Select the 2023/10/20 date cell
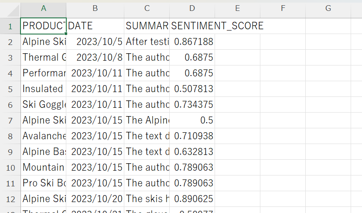Image resolution: width=362 pixels, height=213 pixels. tap(95, 199)
